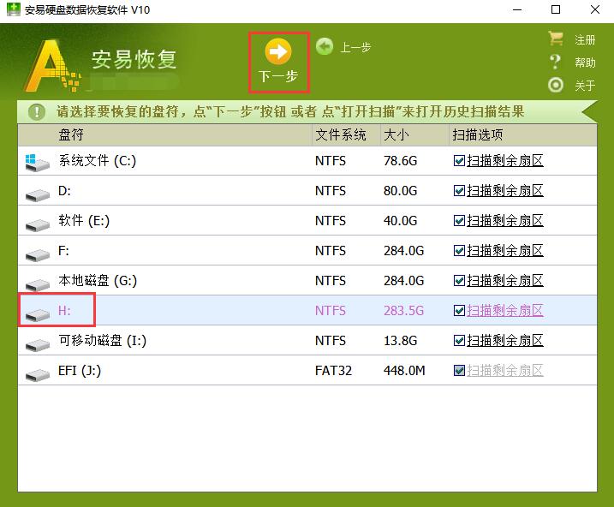This screenshot has width=614, height=507.
Task: Click the circular About icon
Action: point(556,85)
